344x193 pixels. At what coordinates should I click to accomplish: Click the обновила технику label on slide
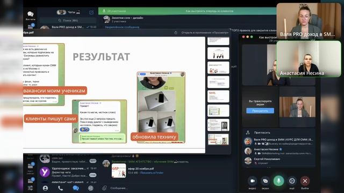(154, 137)
